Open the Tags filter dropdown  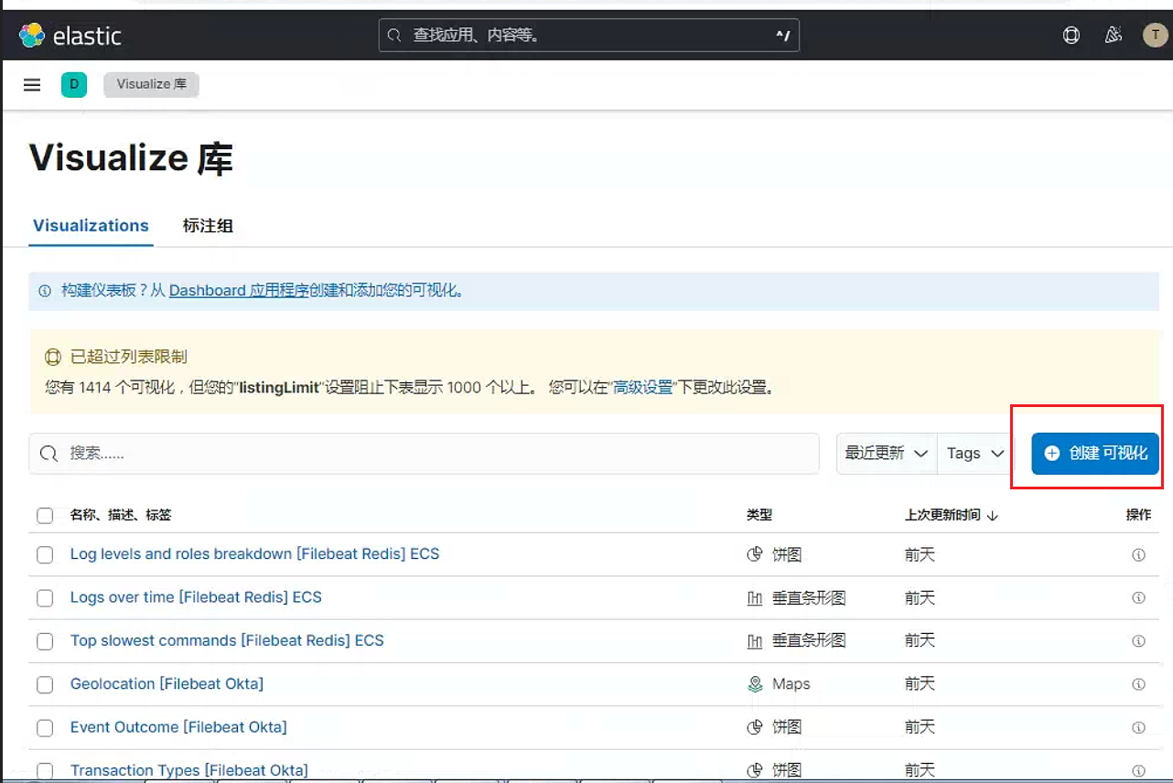975,454
